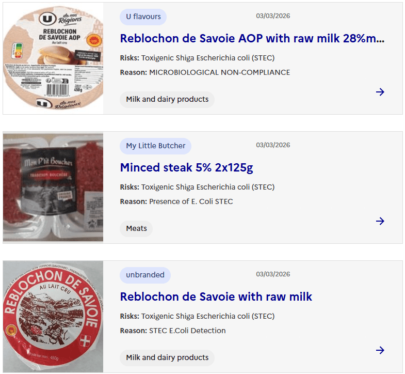Select the 'unbranded' brand tag
405x374 pixels.
tap(145, 275)
